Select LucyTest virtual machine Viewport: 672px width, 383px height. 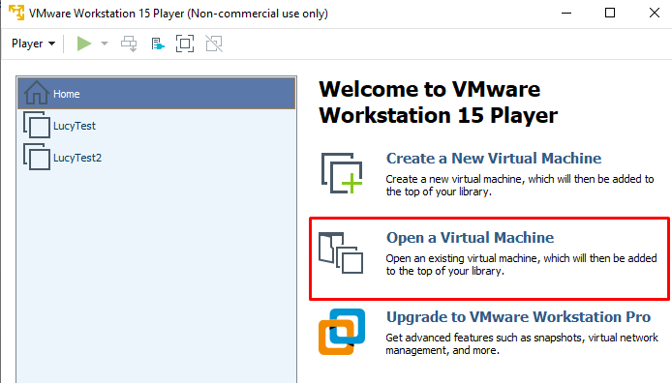tap(157, 126)
